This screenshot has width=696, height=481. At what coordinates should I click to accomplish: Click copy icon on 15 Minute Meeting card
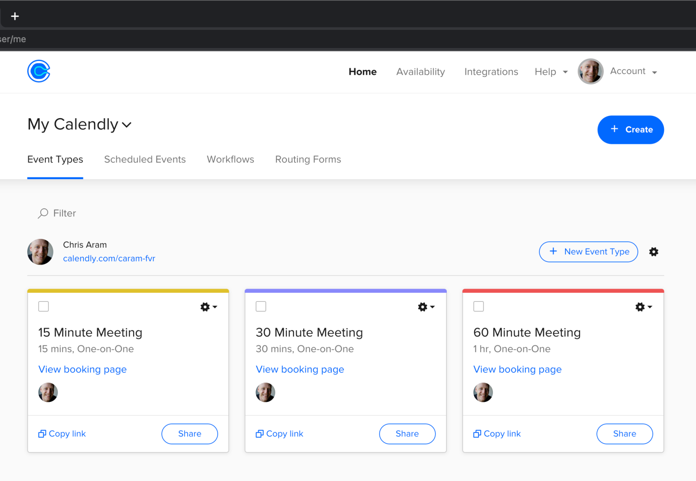42,434
